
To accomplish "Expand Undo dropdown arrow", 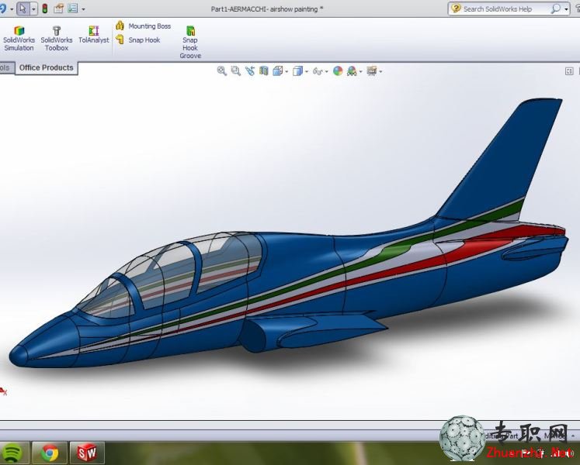I will tap(12, 9).
